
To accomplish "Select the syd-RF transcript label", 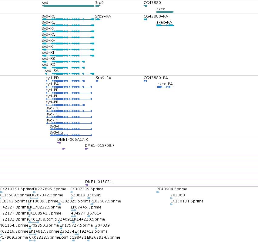I will (x=48, y=28).
